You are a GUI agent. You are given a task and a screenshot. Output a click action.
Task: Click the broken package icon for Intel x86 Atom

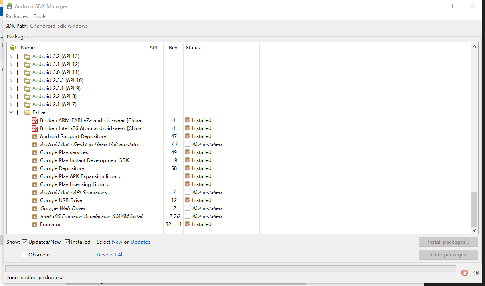tap(35, 128)
